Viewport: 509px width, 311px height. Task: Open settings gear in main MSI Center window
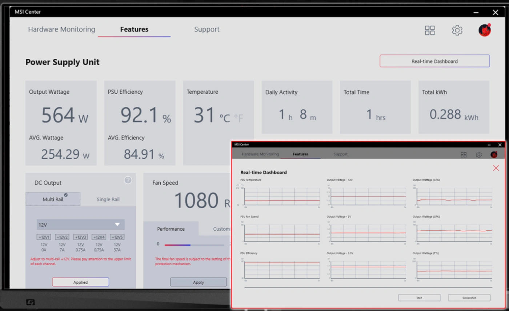(457, 30)
